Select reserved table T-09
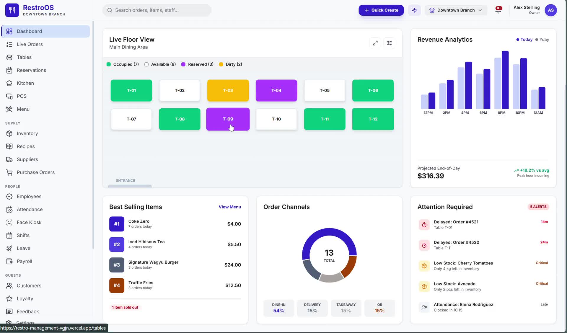The image size is (567, 333). 228,119
